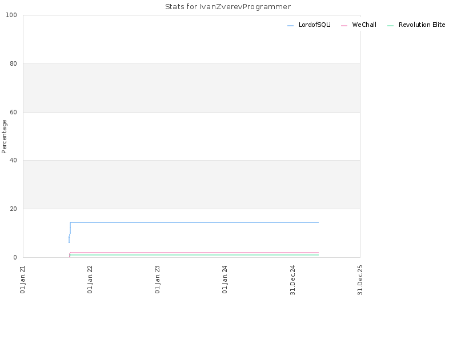This screenshot has width=457, height=343.
Task: Click the 100 y-axis tick label
Action: pyautogui.click(x=11, y=15)
